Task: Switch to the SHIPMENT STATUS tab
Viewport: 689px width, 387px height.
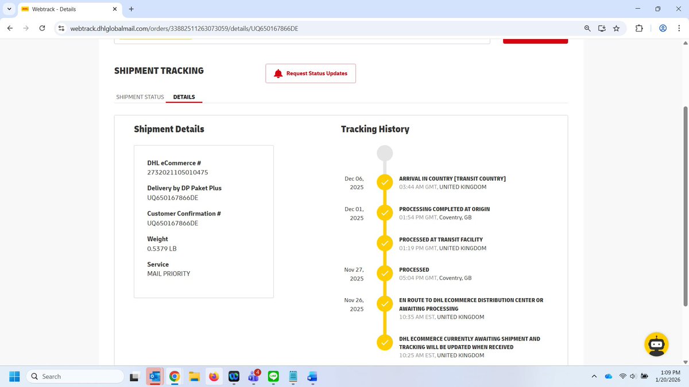Action: [x=140, y=97]
